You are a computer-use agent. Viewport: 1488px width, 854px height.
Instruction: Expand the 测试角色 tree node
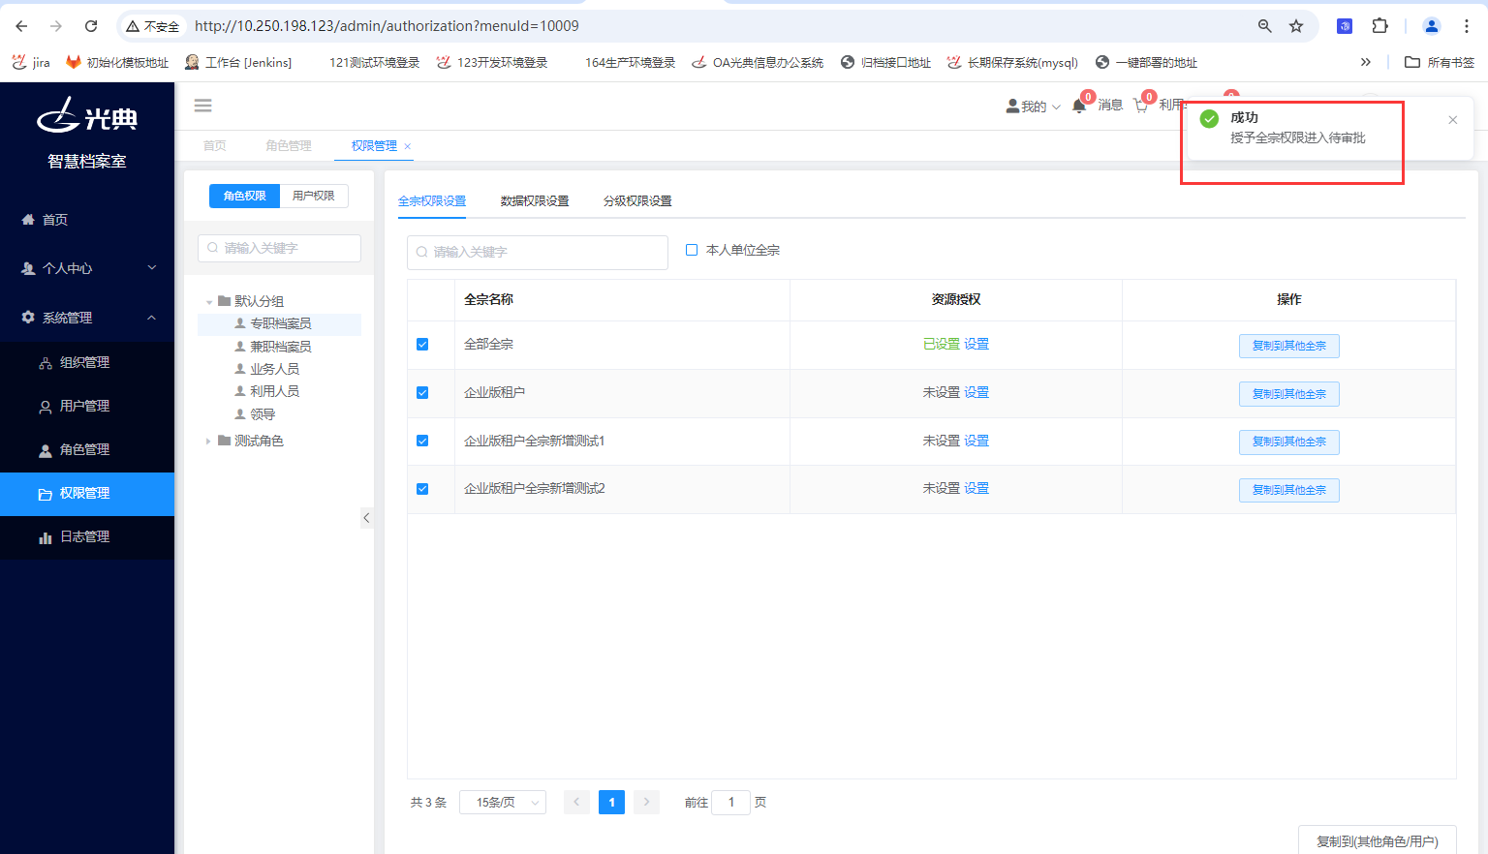208,442
